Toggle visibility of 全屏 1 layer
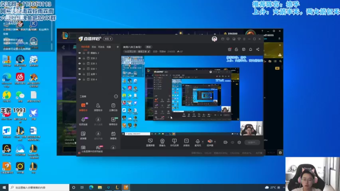This screenshot has height=191, width=340. pyautogui.click(x=79, y=74)
